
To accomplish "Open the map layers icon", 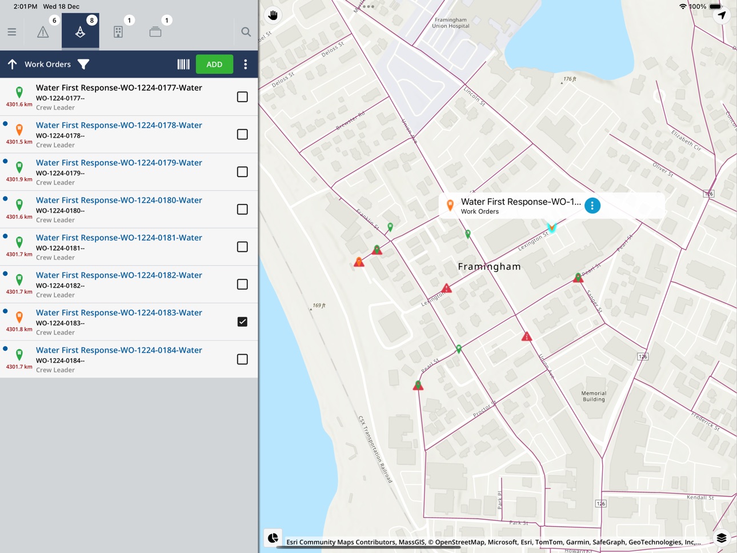I will click(722, 538).
